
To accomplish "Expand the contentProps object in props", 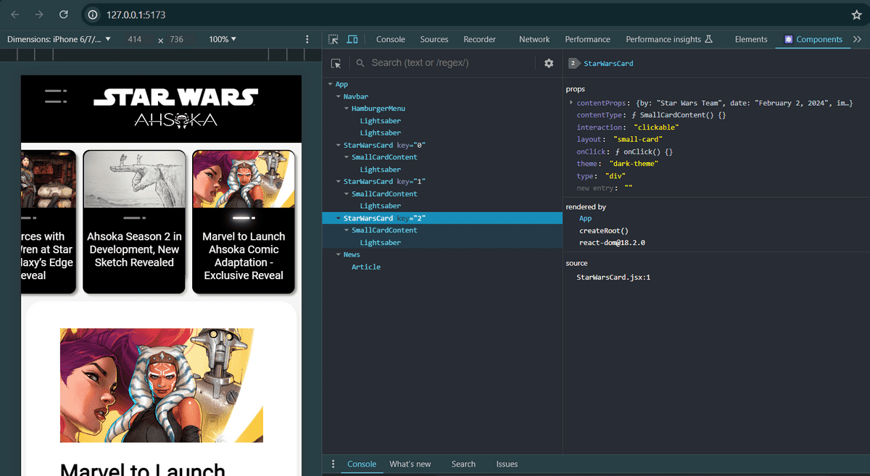I will 571,104.
